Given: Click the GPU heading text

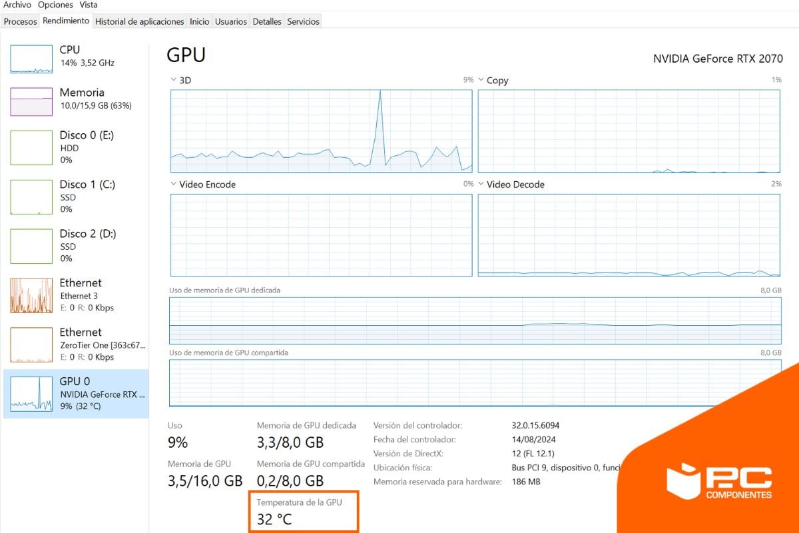Looking at the screenshot, I should [186, 55].
